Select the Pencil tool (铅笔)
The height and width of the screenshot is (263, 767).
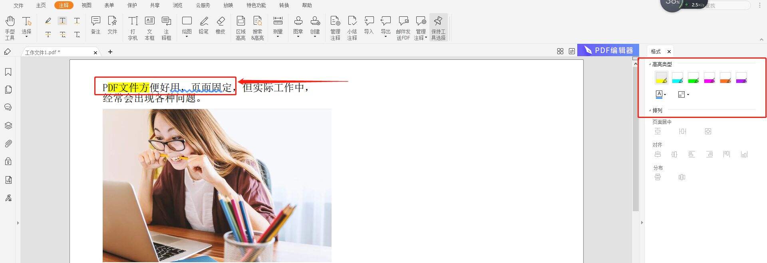[204, 25]
